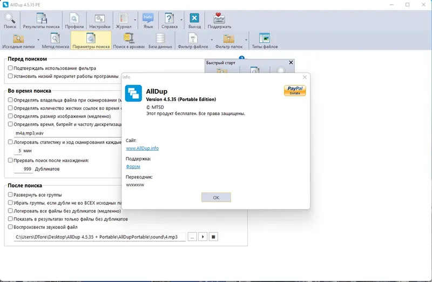Enable Прервать поиск после нахождения checkbox
This screenshot has width=432, height=282.
(x=10, y=160)
